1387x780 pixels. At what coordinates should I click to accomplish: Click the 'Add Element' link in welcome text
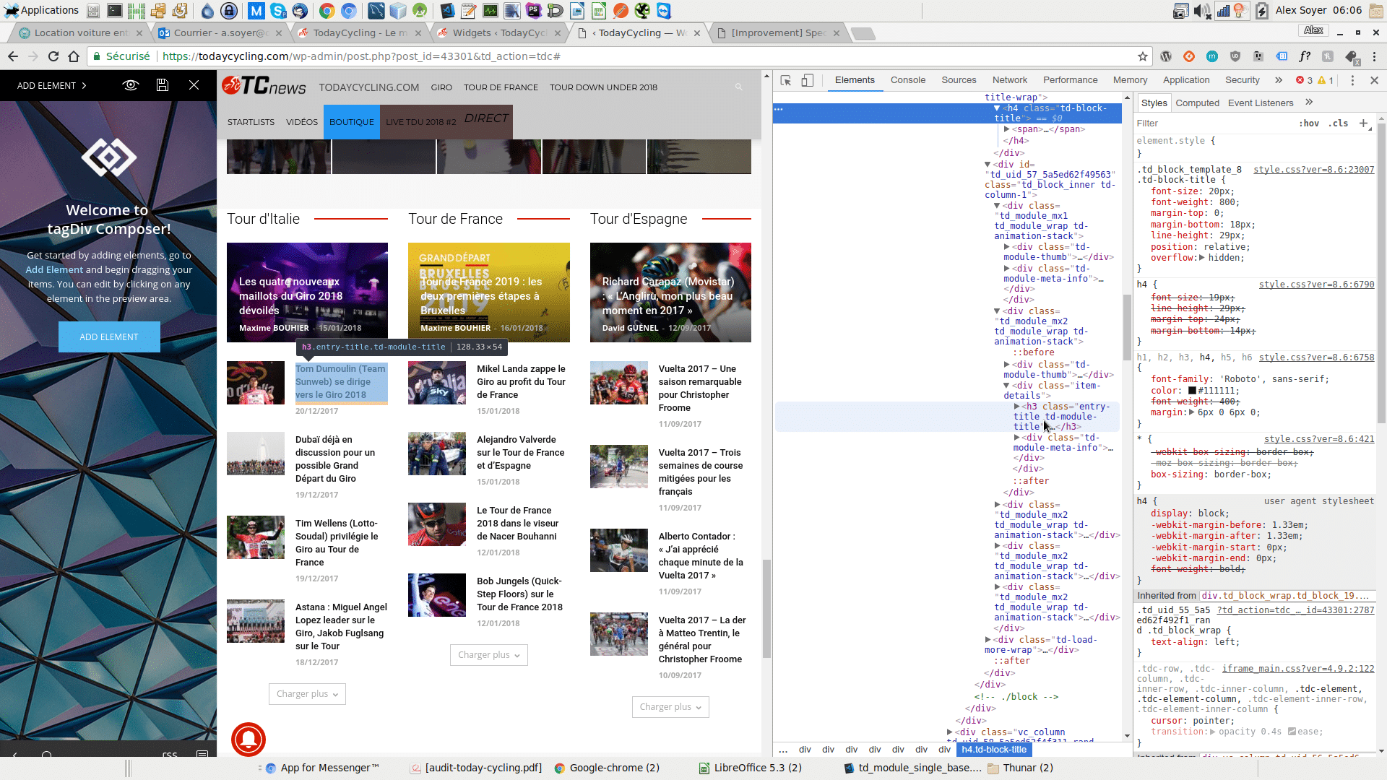[54, 269]
